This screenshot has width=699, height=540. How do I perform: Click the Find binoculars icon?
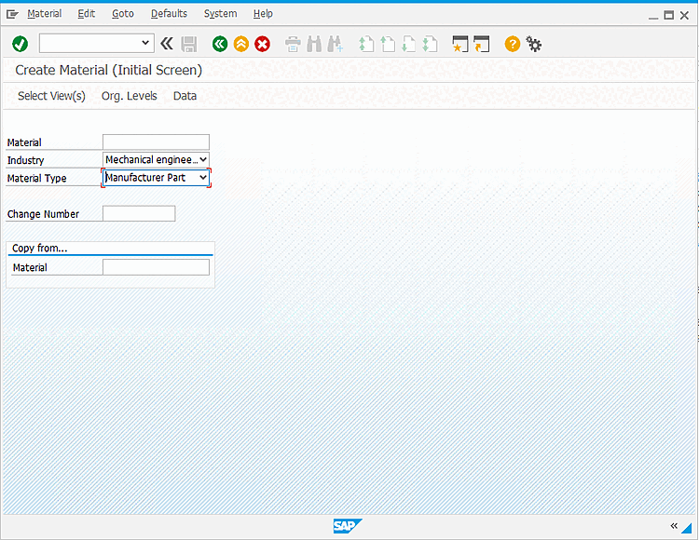click(x=314, y=44)
